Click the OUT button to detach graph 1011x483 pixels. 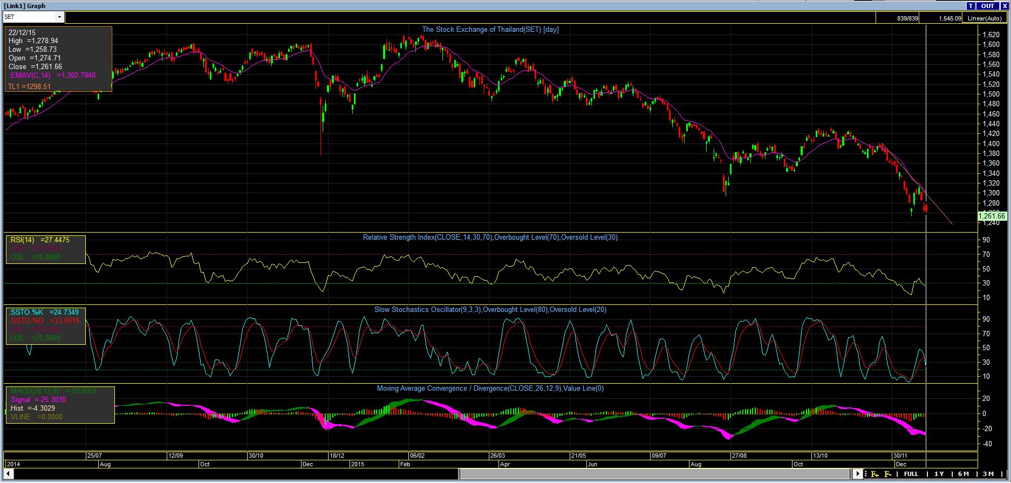[x=988, y=6]
